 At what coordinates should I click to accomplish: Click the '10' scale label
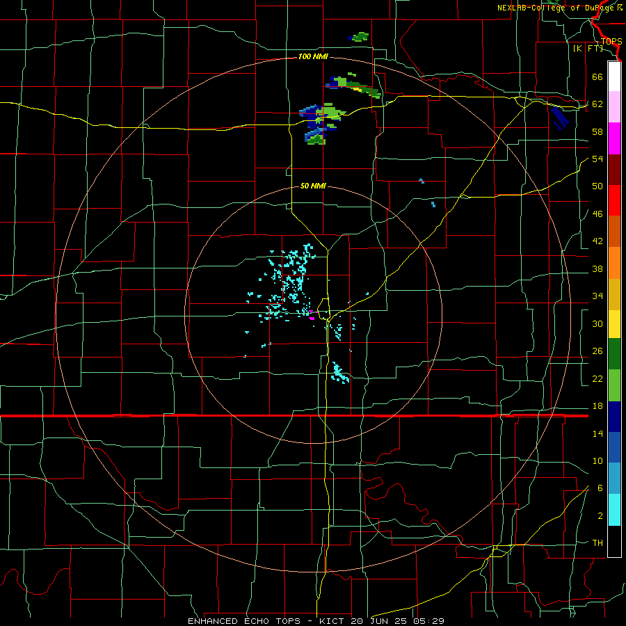point(597,461)
